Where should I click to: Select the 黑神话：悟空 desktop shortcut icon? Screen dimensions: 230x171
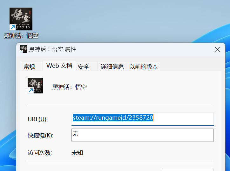point(21,19)
